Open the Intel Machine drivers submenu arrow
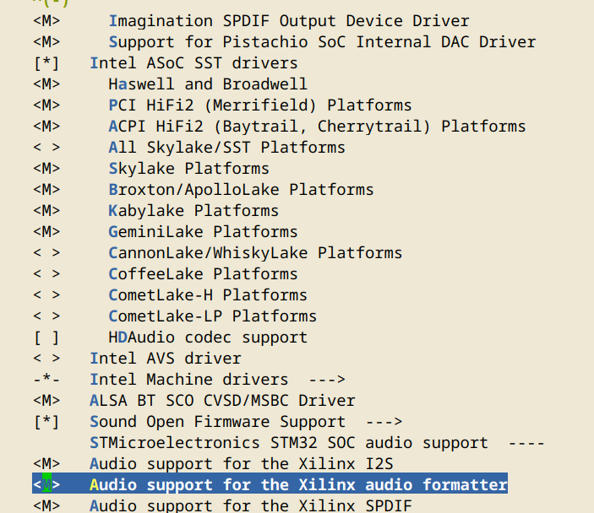 click(x=326, y=380)
